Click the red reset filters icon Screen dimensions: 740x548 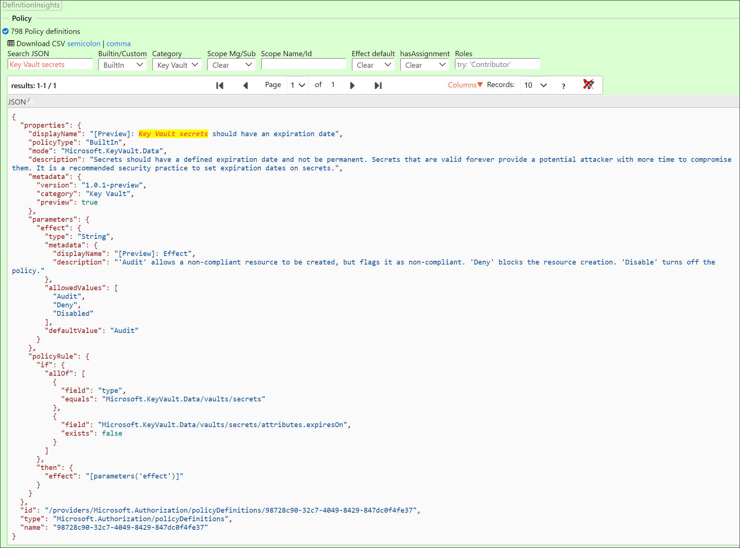pos(588,85)
